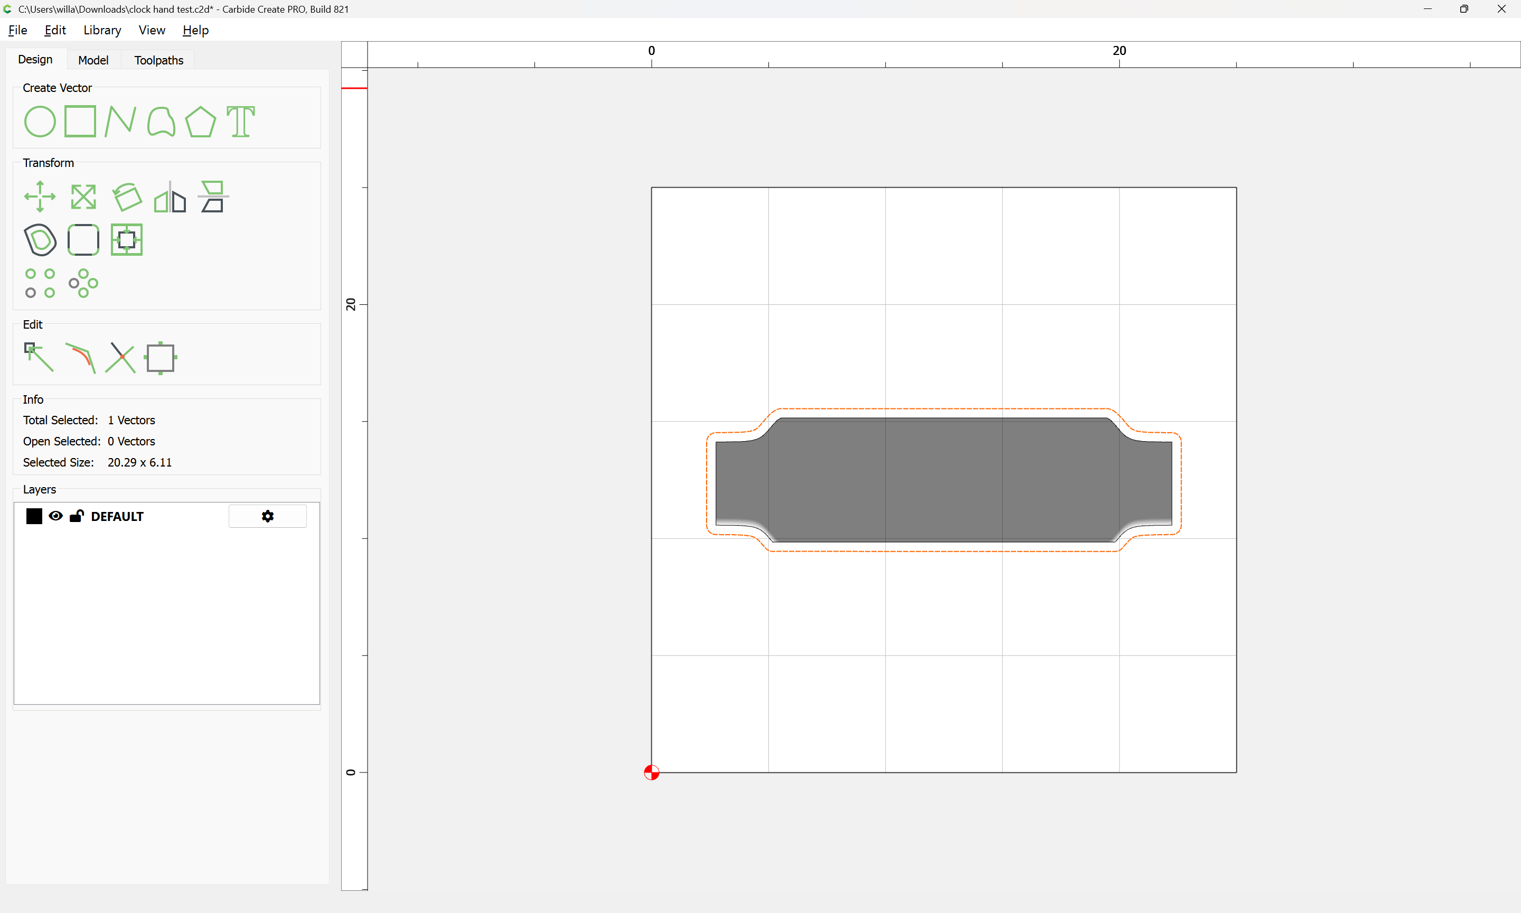Toggle the DEFAULT layer lock
This screenshot has height=913, width=1521.
(76, 516)
